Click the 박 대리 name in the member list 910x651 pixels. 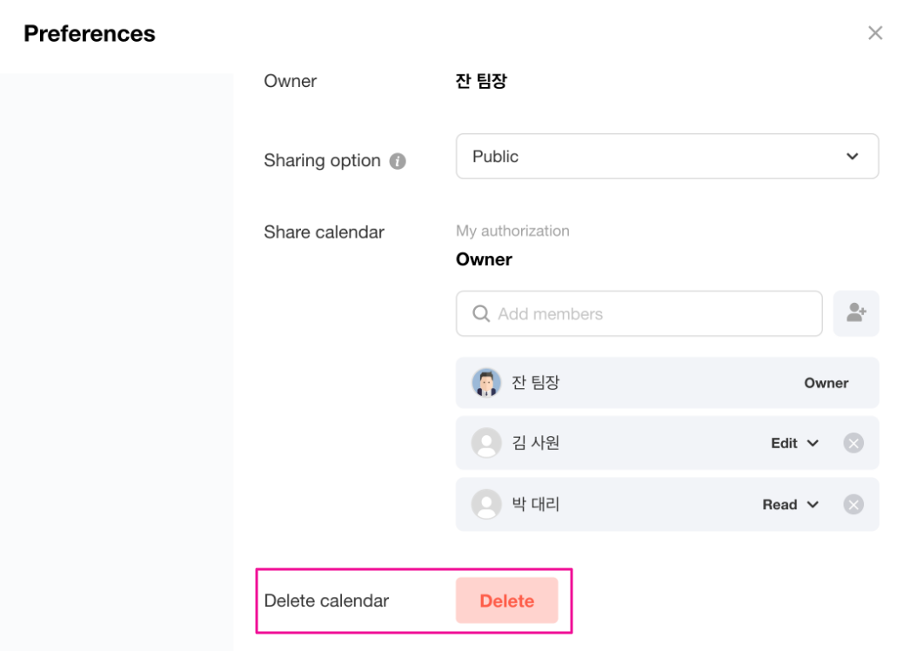[535, 505]
